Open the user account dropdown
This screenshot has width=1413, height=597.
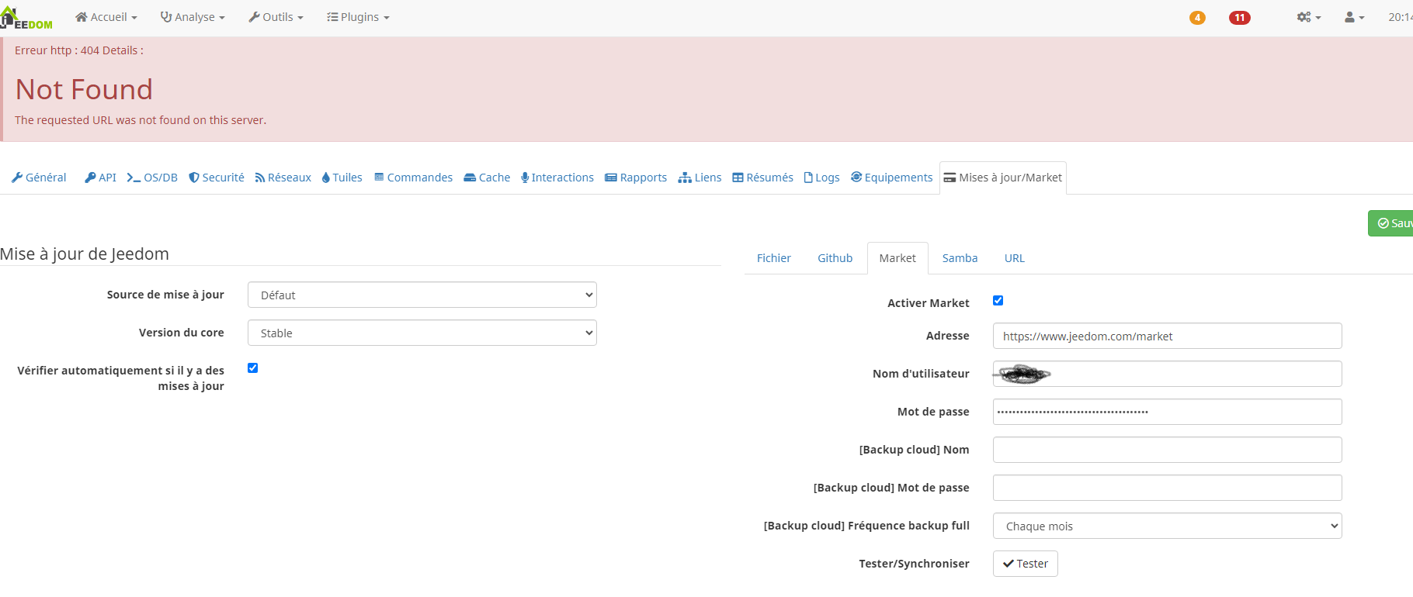(x=1355, y=17)
